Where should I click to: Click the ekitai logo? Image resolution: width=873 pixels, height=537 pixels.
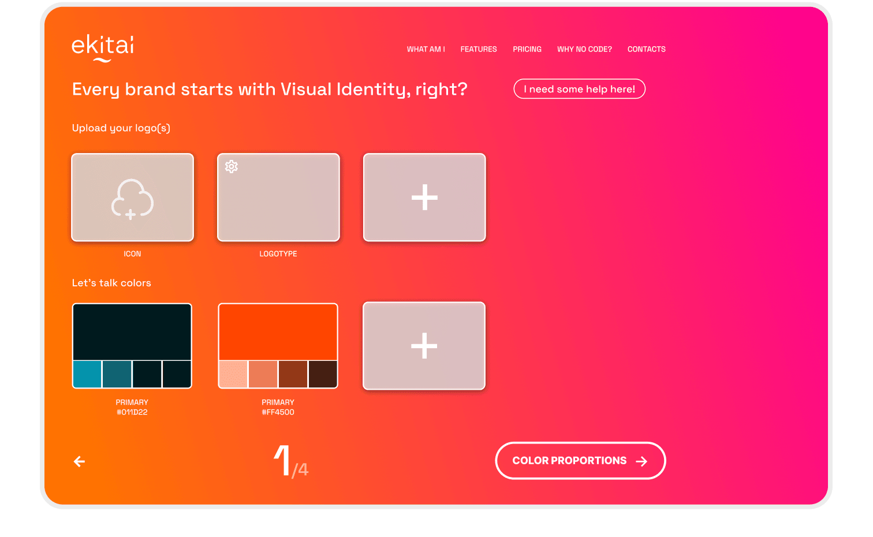coord(103,47)
